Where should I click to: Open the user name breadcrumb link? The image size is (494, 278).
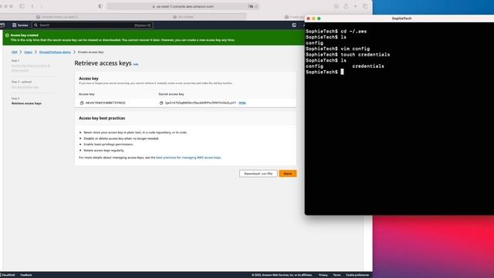(55, 52)
